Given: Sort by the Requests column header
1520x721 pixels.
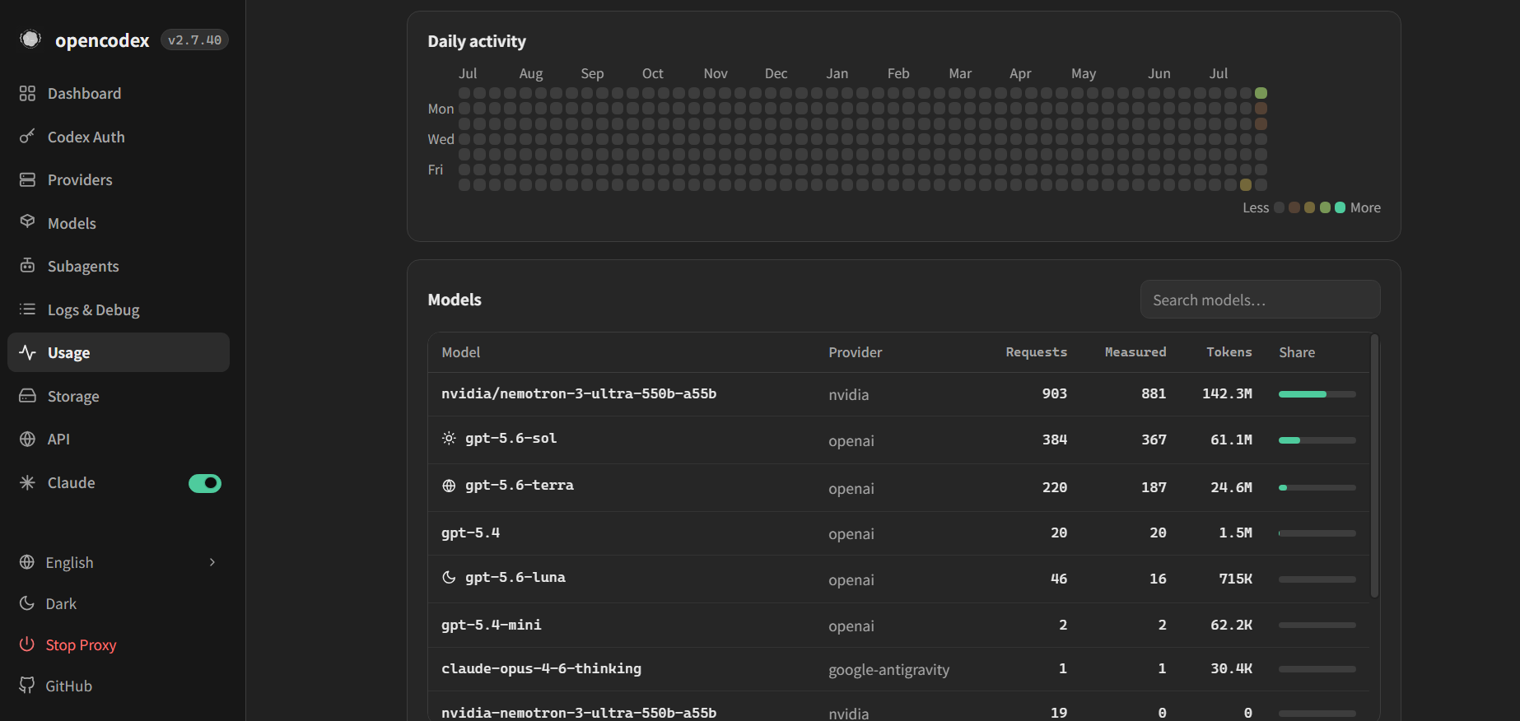Looking at the screenshot, I should (1036, 352).
